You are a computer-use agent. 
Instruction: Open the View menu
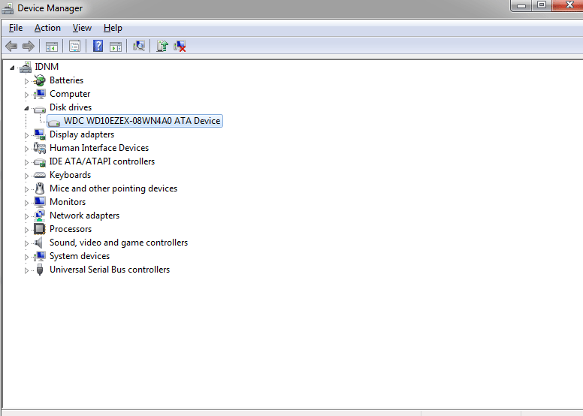click(82, 28)
